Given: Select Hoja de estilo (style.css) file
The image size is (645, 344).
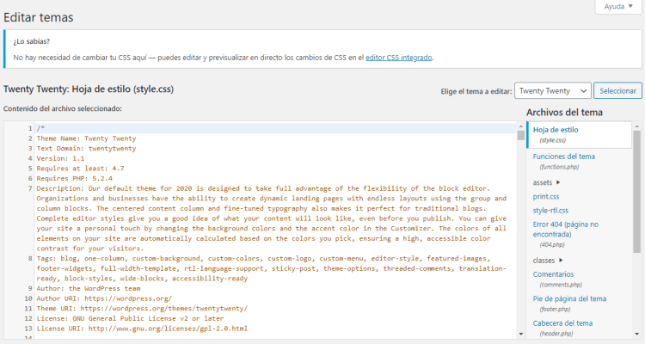Looking at the screenshot, I should 555,130.
